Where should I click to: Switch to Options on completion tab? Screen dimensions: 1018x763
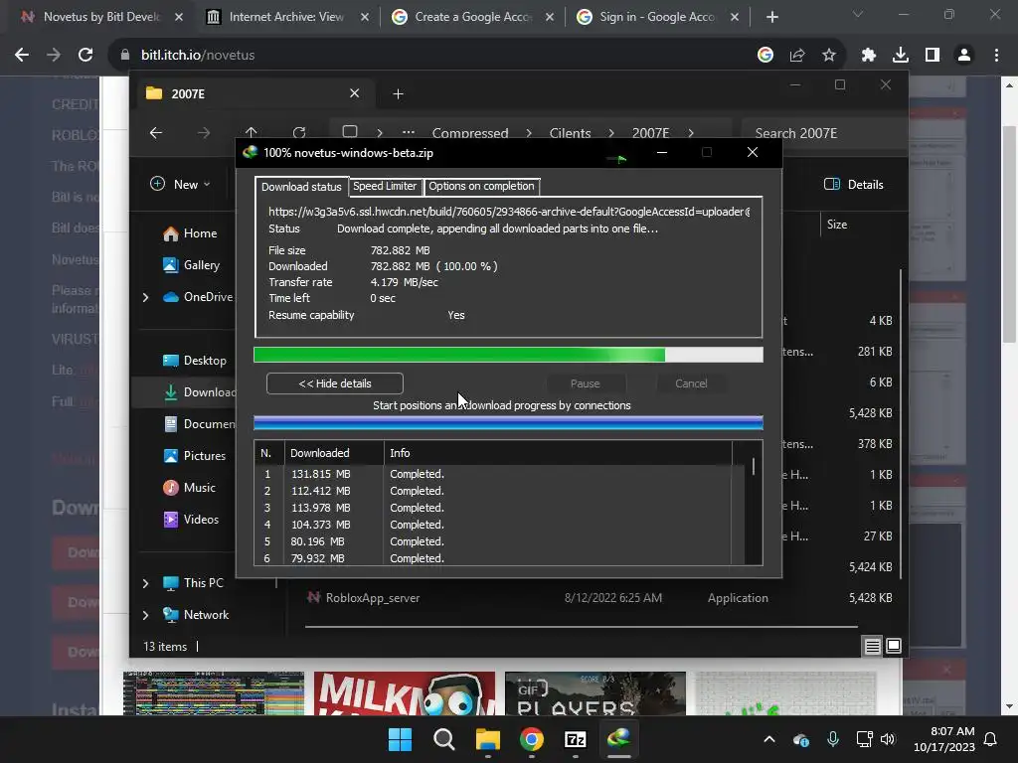481,186
